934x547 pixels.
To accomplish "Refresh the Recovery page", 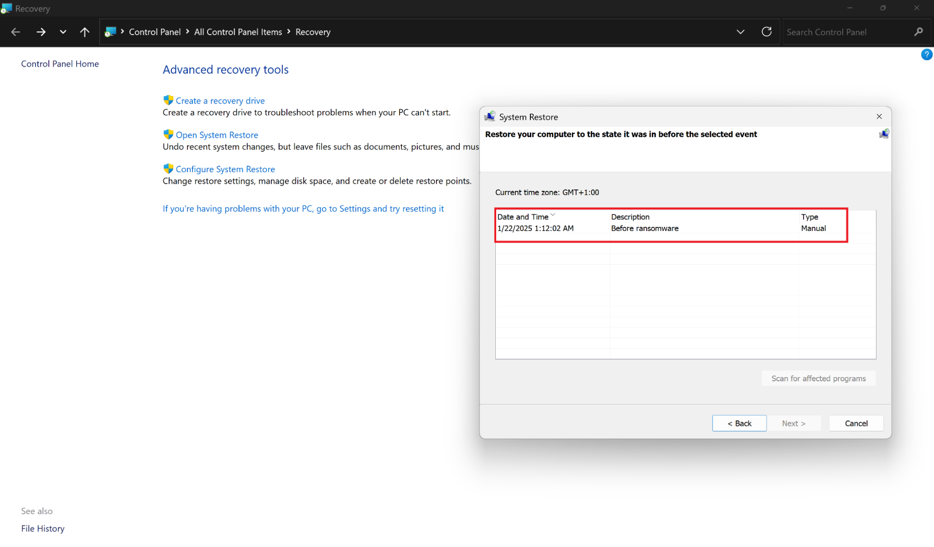I will pos(767,32).
